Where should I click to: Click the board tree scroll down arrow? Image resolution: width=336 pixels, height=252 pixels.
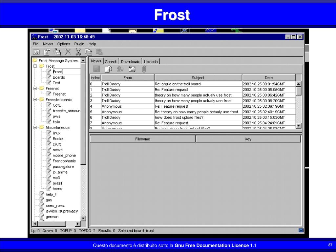83,218
